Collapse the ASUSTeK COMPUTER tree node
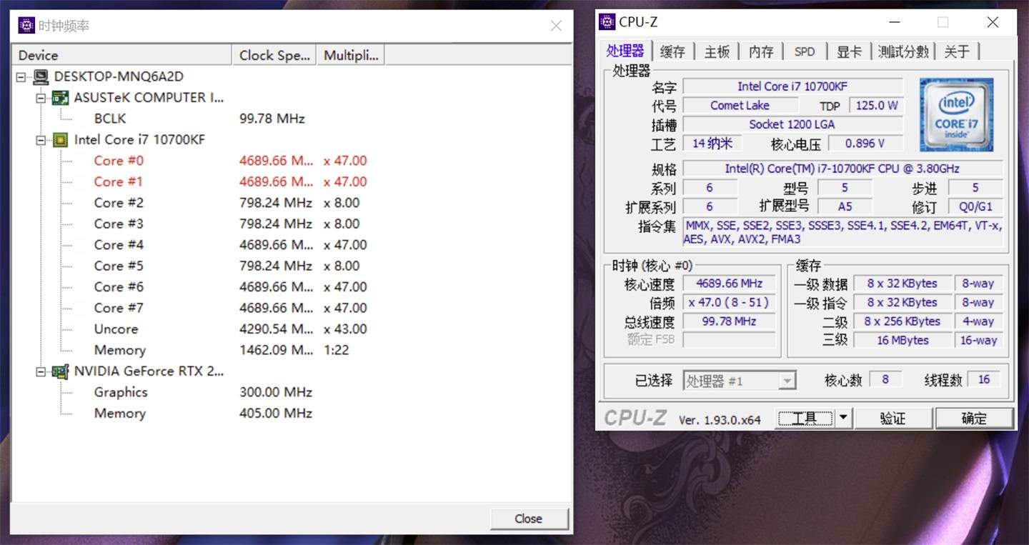Image resolution: width=1029 pixels, height=545 pixels. coord(41,98)
